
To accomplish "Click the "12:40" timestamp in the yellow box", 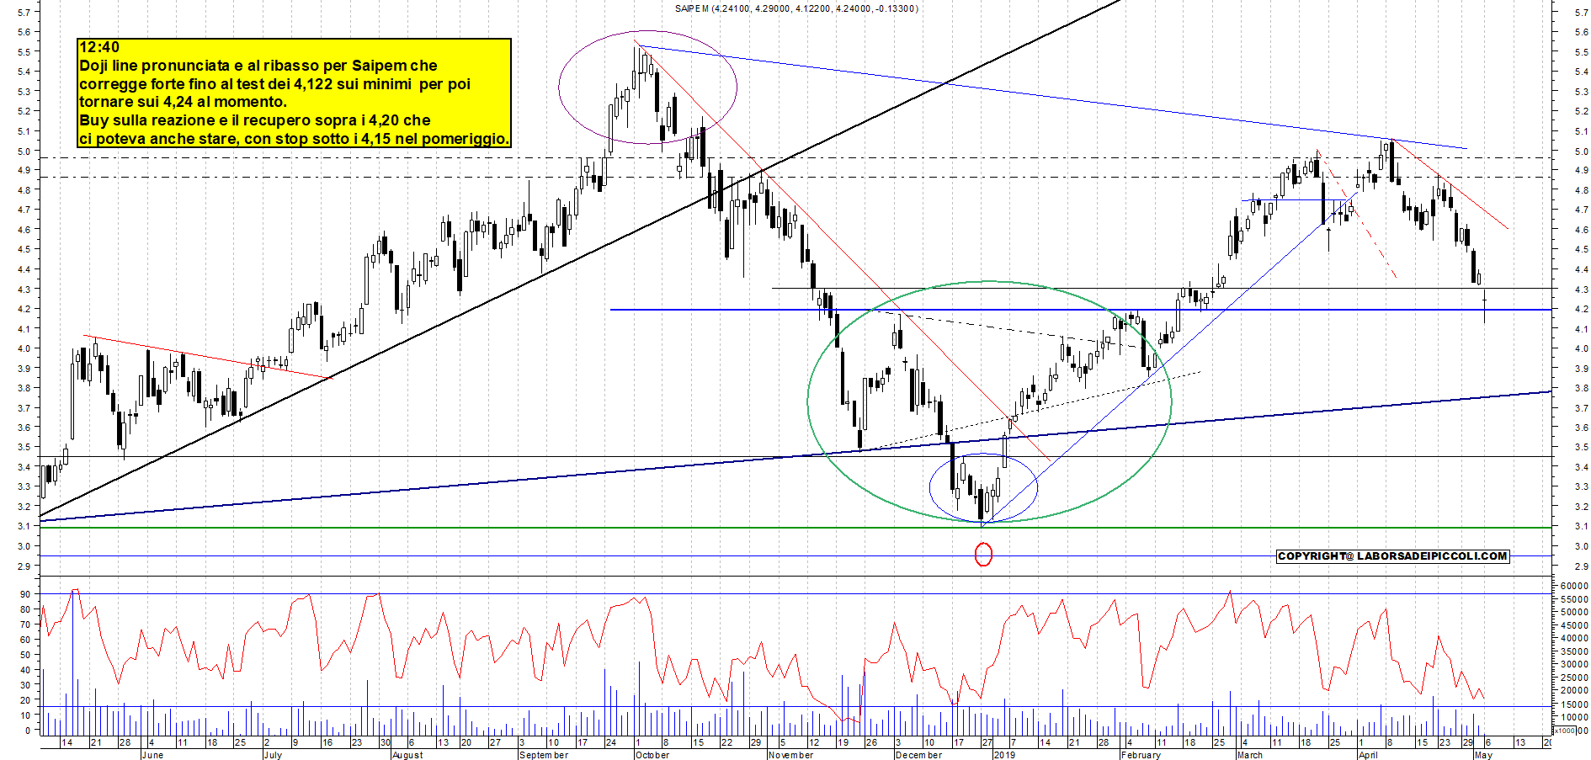I will click(99, 47).
